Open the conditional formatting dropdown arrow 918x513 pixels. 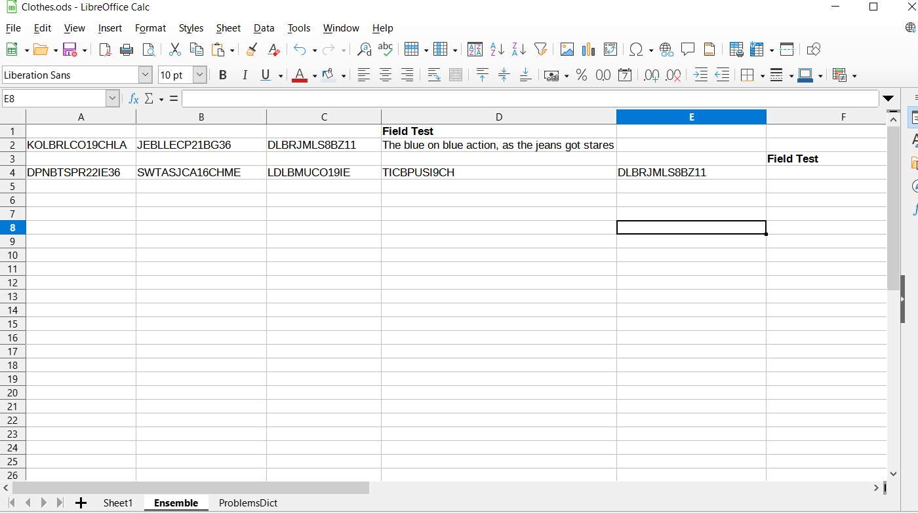(x=854, y=76)
